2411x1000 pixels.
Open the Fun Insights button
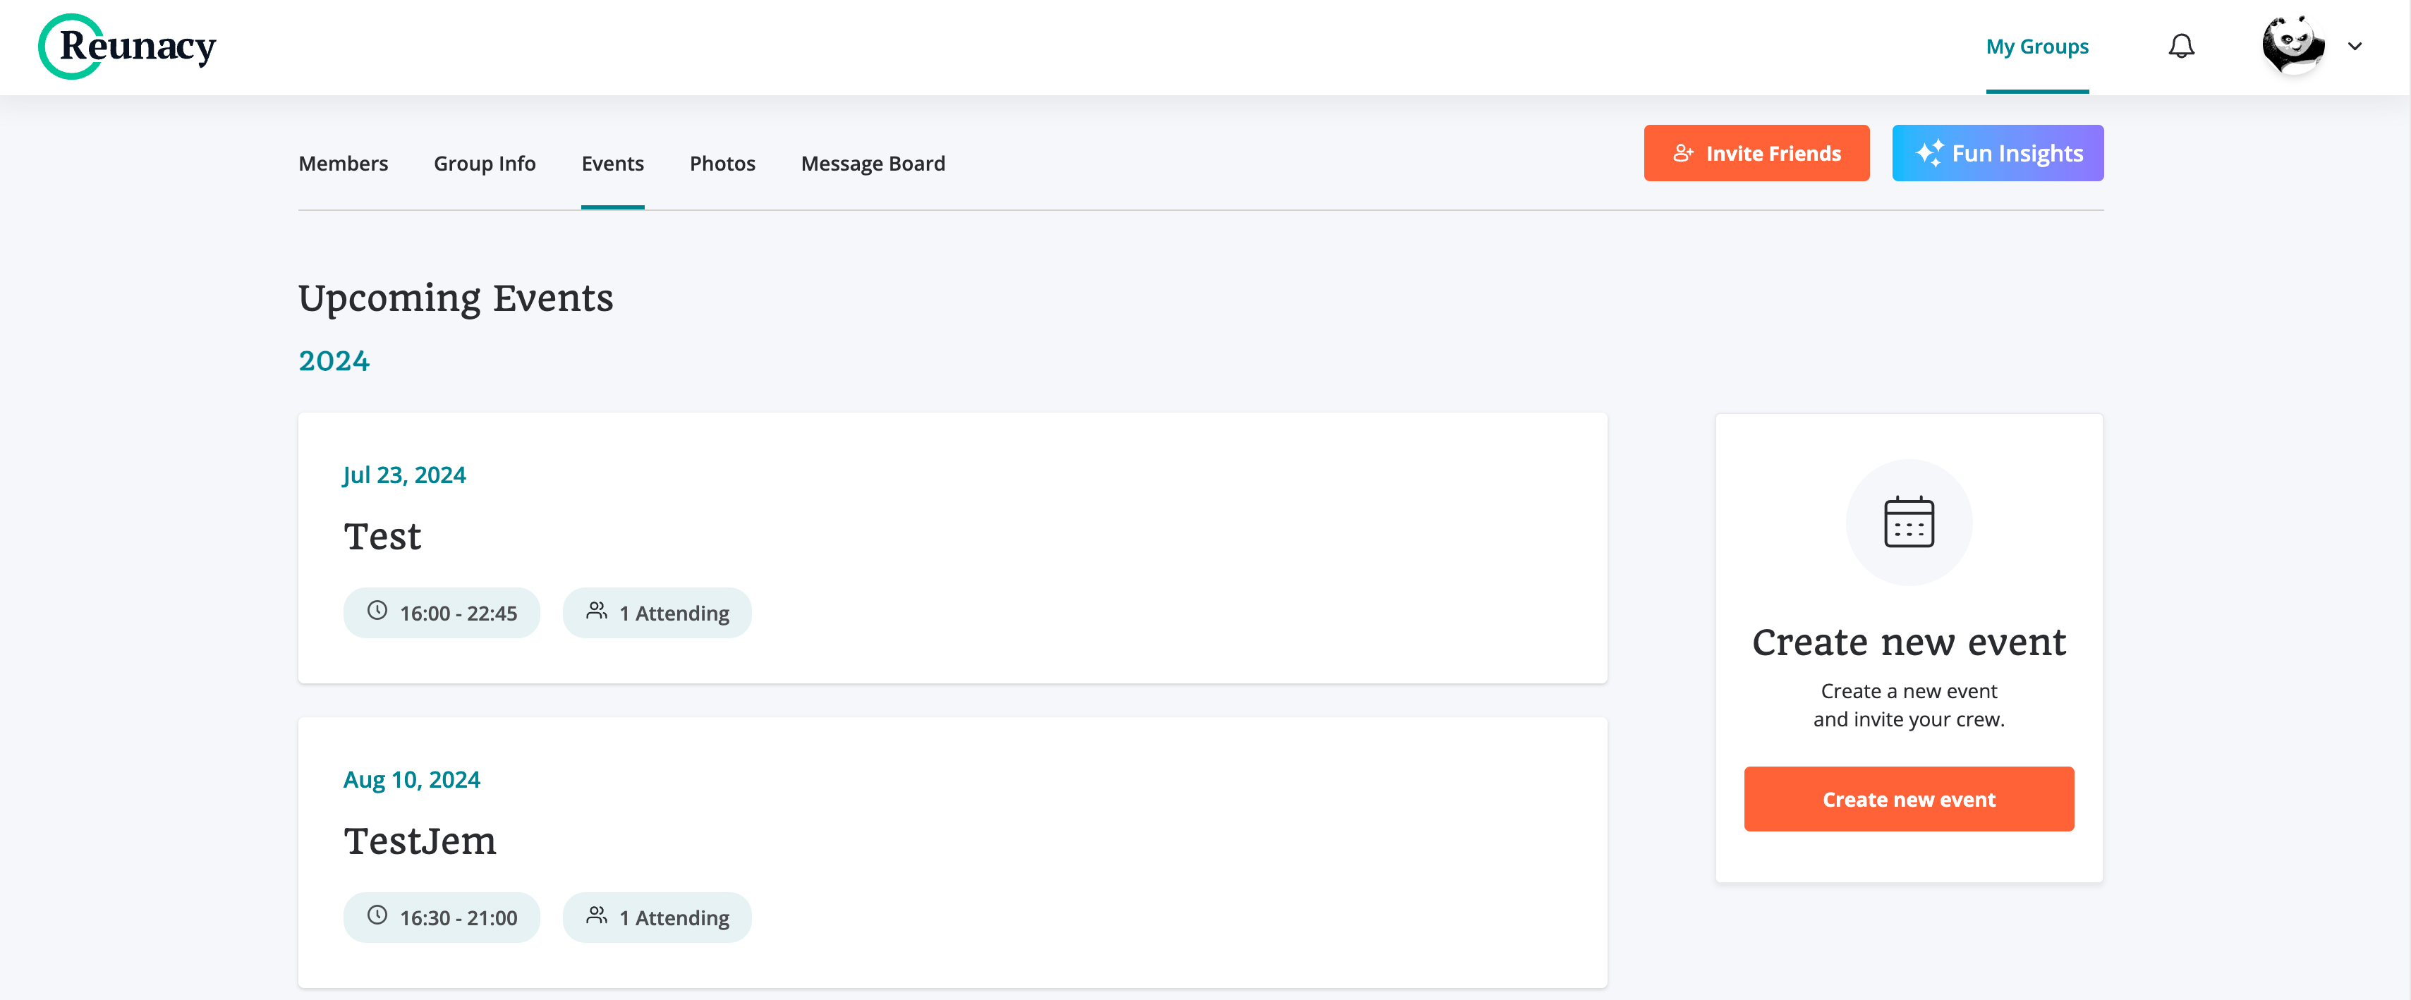[1998, 154]
